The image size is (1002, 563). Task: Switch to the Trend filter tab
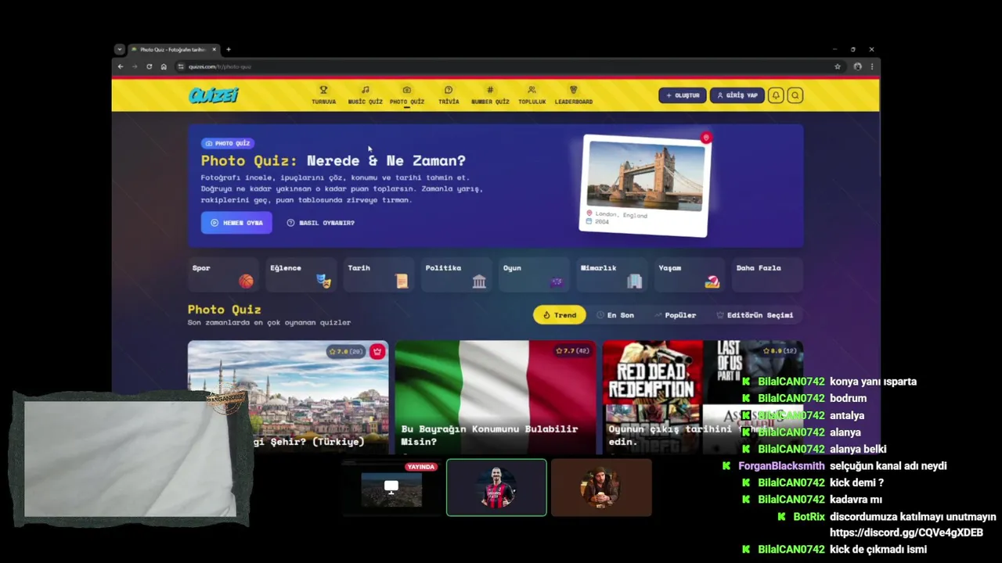coord(559,315)
